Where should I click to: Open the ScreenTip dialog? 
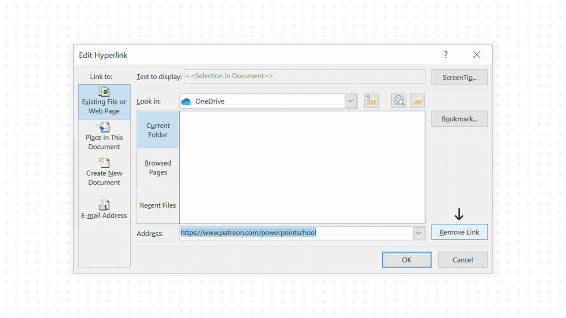[x=459, y=77]
